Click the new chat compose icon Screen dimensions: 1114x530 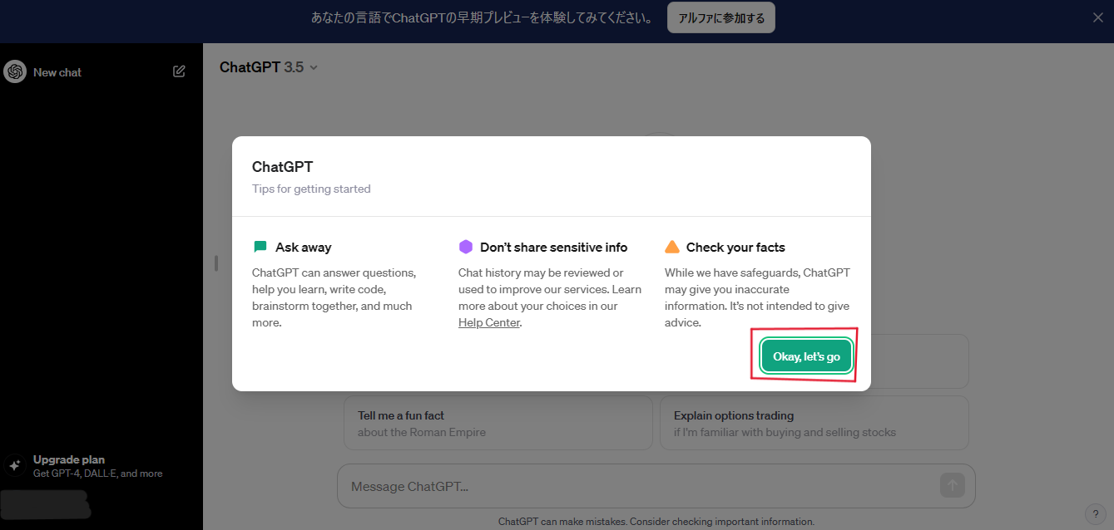179,71
